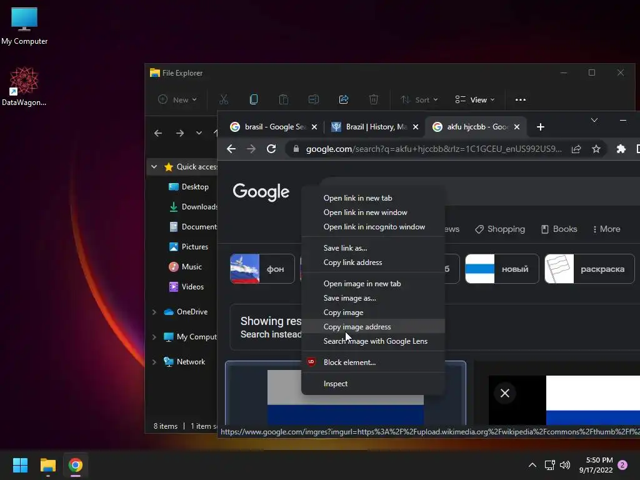Bookmark page with star icon
Screen dimensions: 640x480
pos(596,149)
